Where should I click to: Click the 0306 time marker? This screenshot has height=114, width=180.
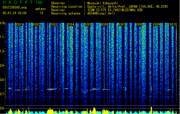[105, 25]
